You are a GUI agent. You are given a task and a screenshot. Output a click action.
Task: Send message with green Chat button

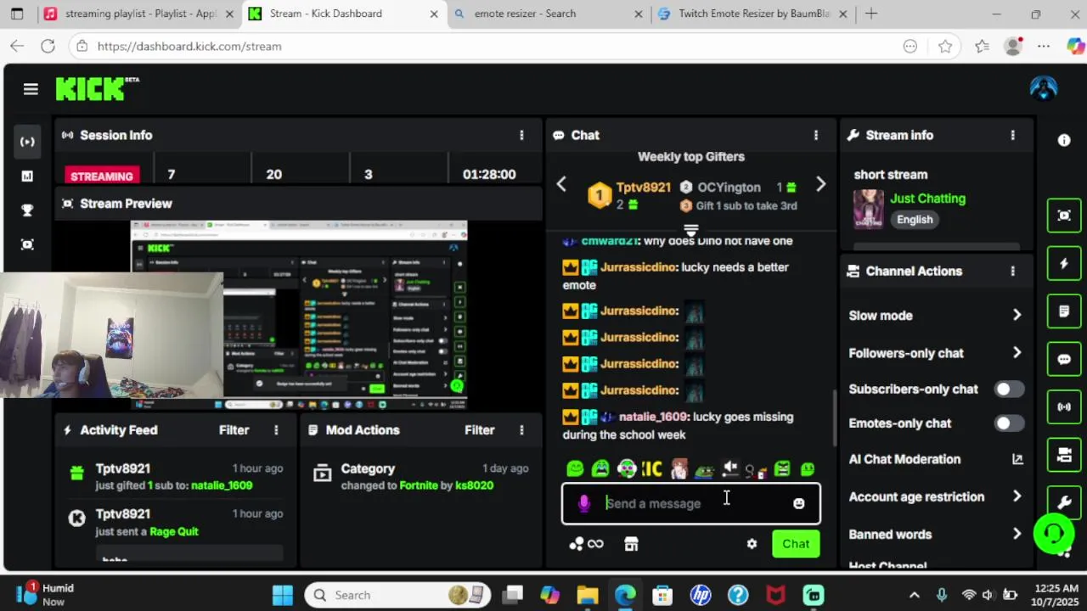[x=796, y=544]
